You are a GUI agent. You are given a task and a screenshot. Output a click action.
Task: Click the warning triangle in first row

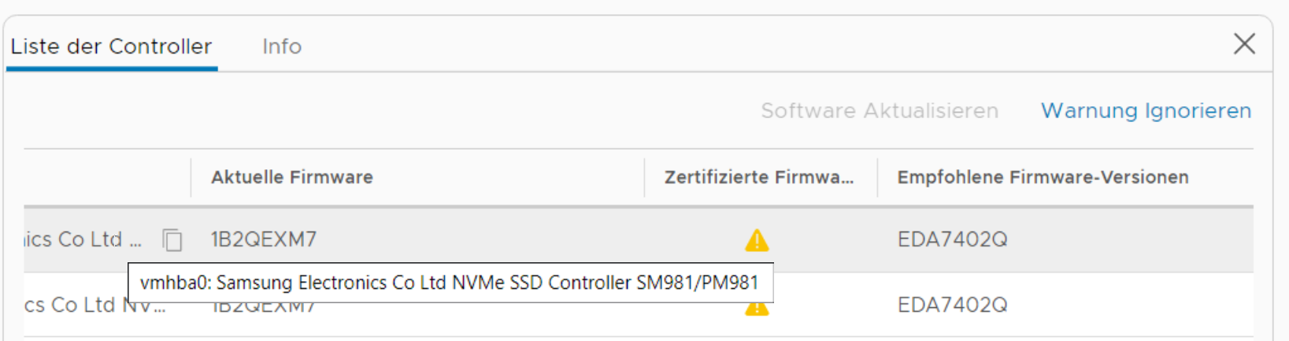coord(757,239)
